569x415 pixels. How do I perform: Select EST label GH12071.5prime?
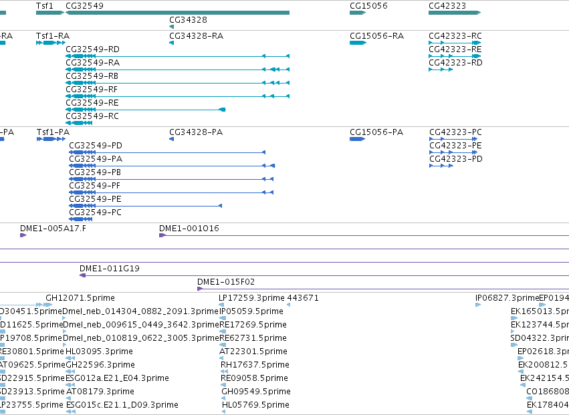tap(80, 298)
